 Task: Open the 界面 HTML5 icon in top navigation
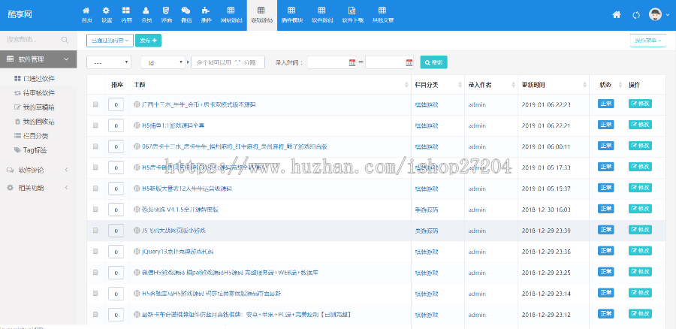tap(166, 11)
